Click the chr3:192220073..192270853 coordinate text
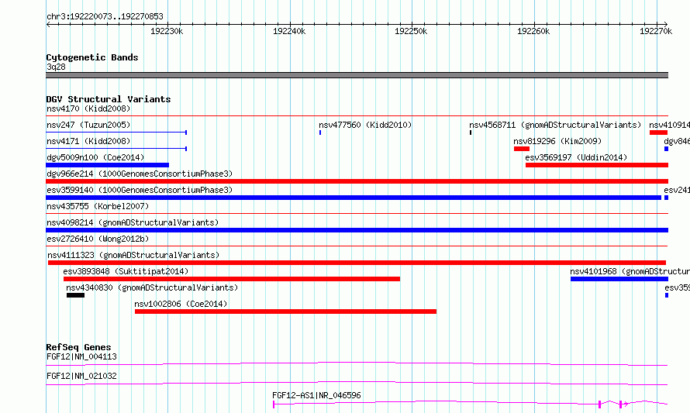The height and width of the screenshot is (413, 690). click(105, 16)
